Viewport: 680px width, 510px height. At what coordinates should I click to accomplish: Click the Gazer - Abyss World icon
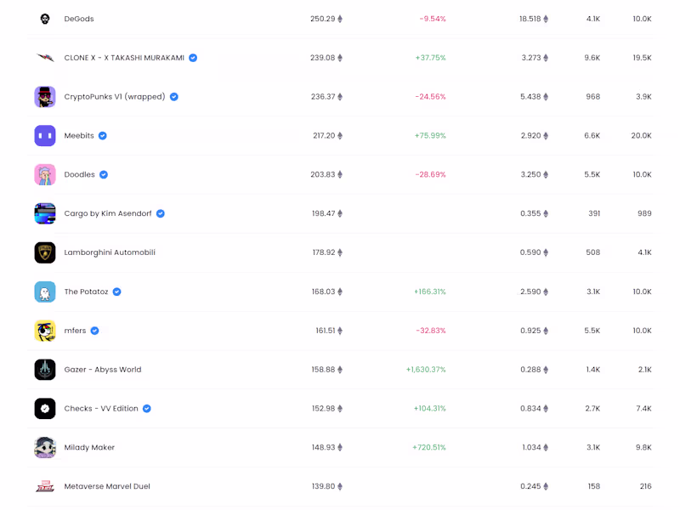(45, 370)
